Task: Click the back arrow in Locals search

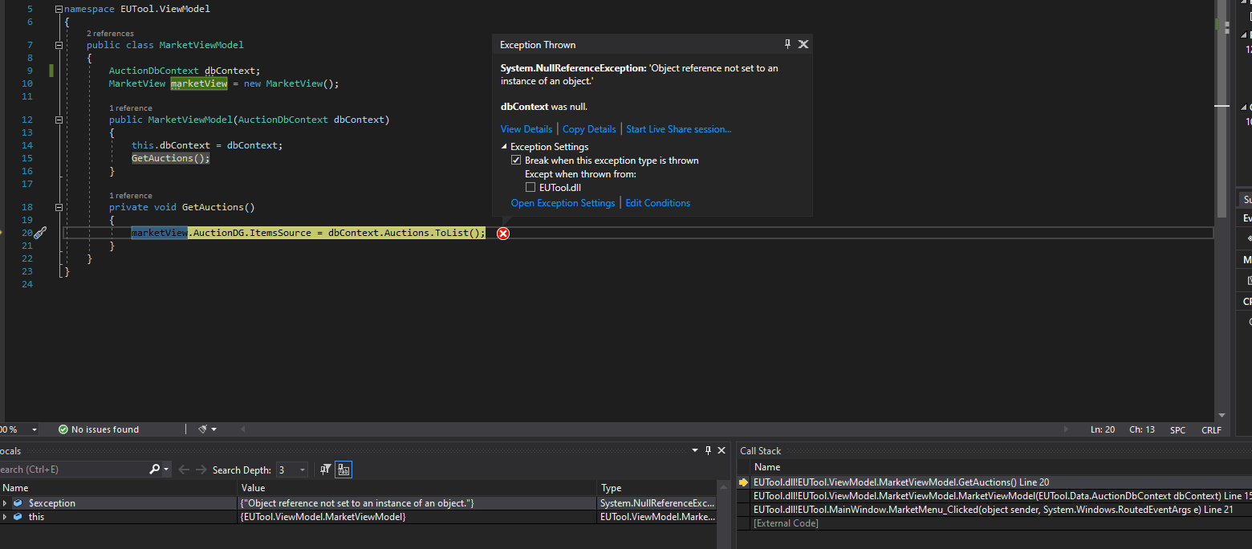Action: (x=184, y=470)
